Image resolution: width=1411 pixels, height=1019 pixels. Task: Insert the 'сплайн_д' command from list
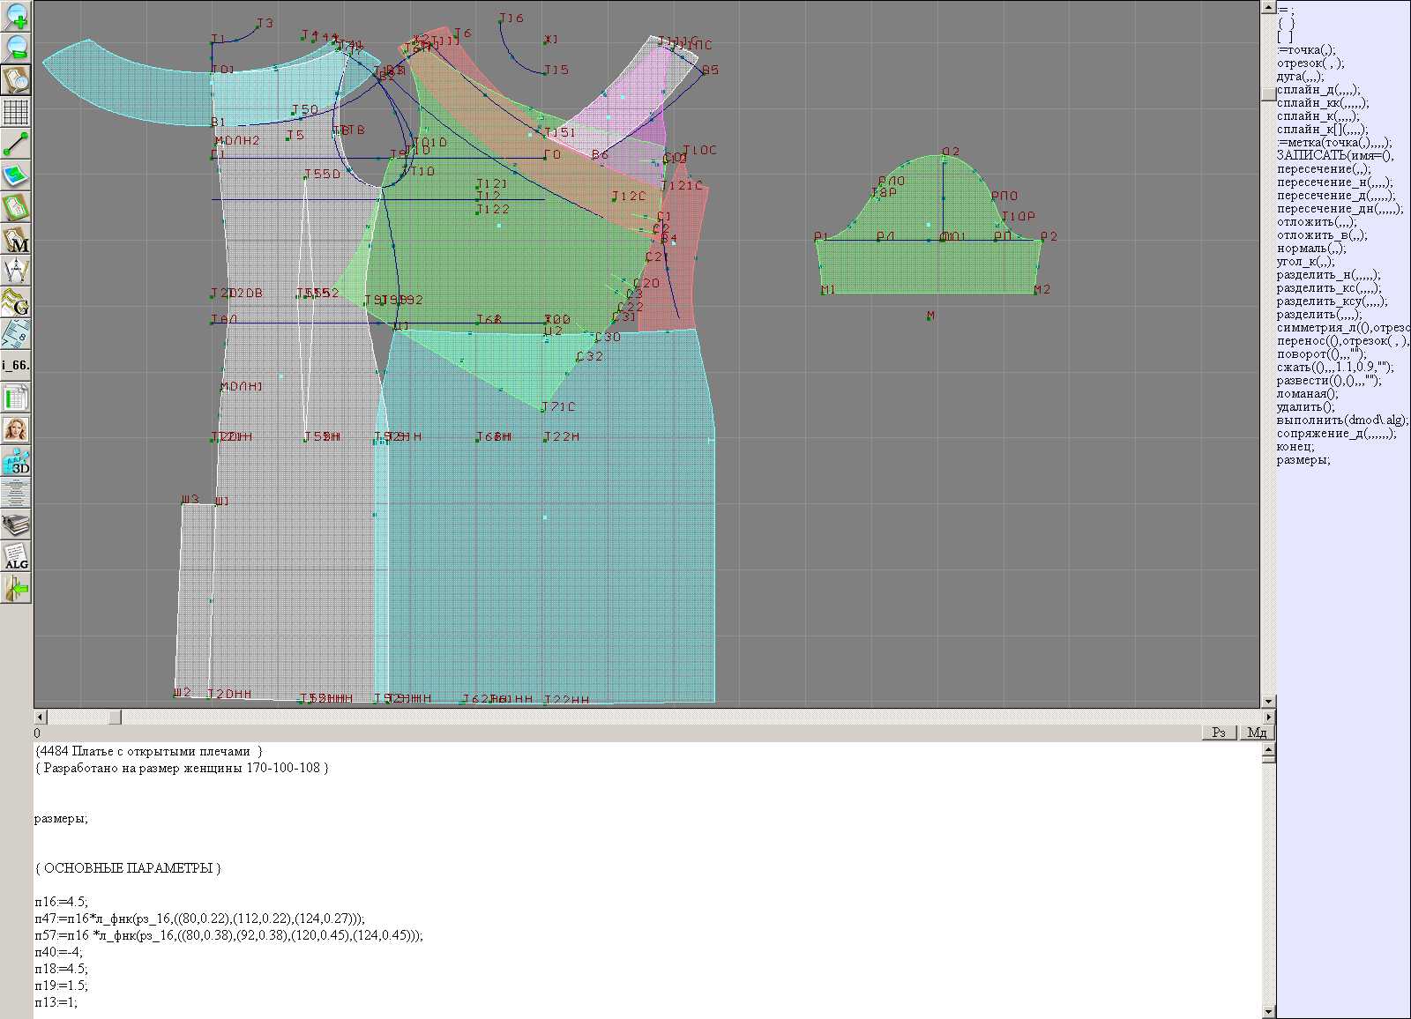1318,90
